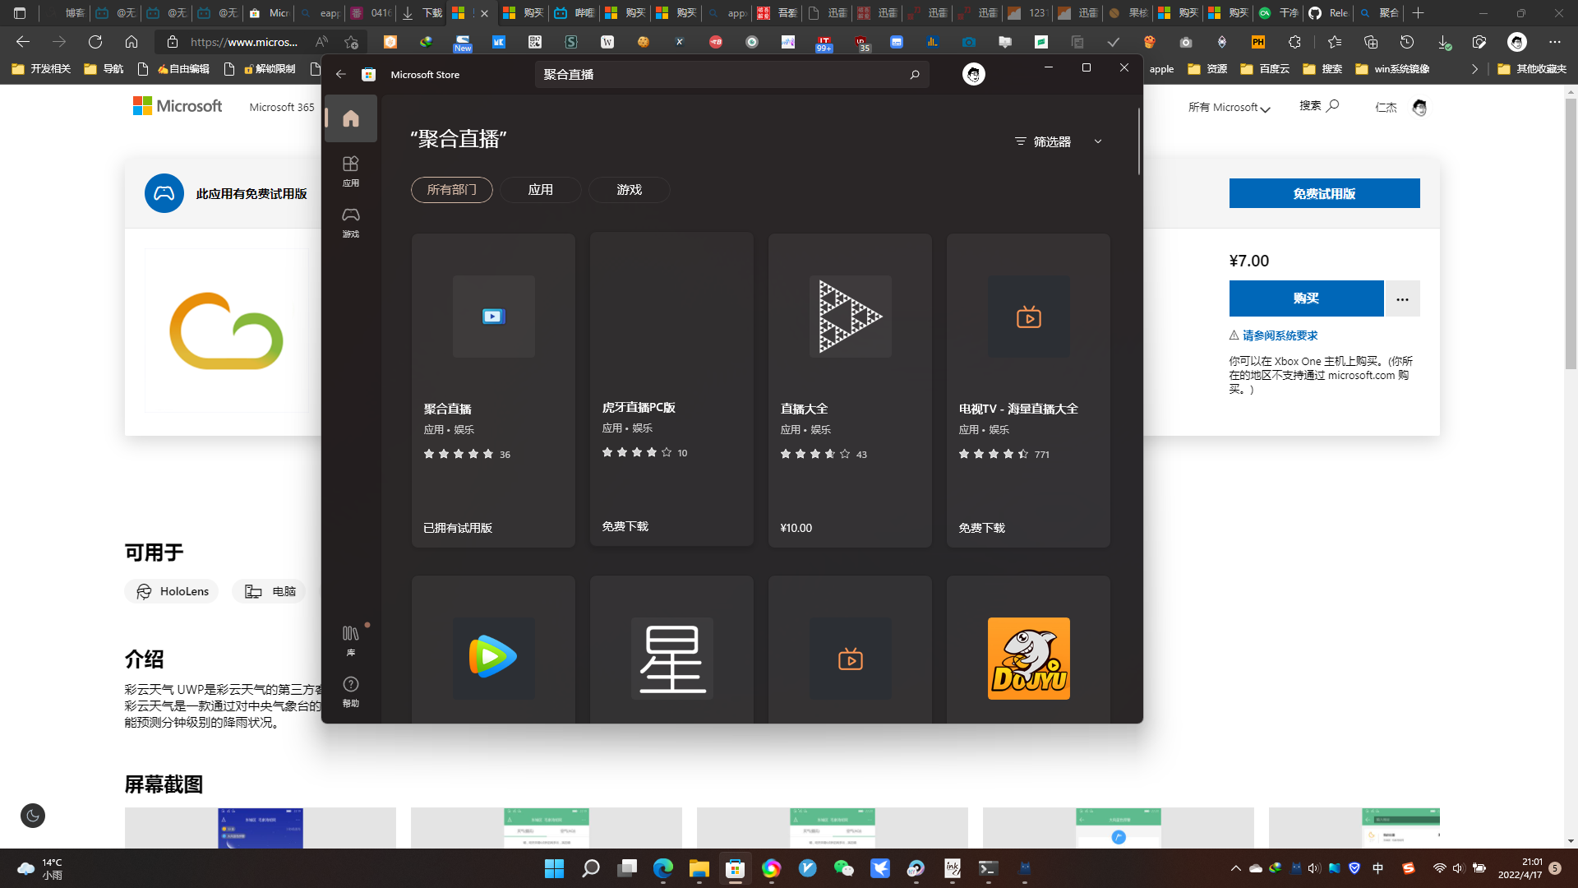Open the 请参阅系统要求 link
This screenshot has height=888, width=1578.
pyautogui.click(x=1280, y=335)
